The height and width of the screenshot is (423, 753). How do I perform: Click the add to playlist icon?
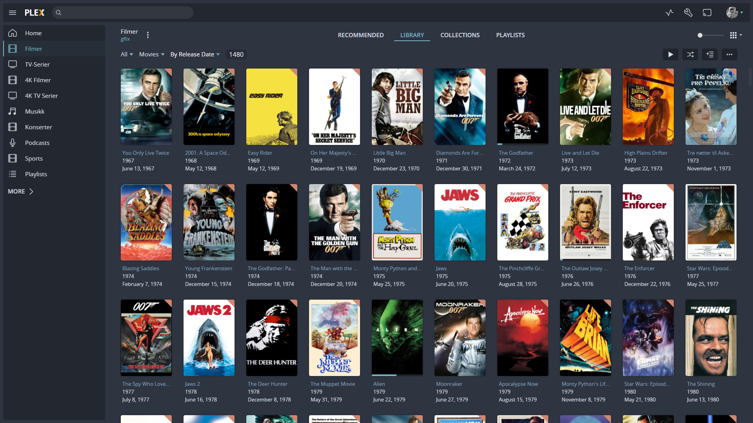click(710, 54)
